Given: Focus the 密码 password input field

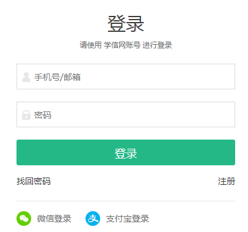Looking at the screenshot, I should click(x=126, y=114).
